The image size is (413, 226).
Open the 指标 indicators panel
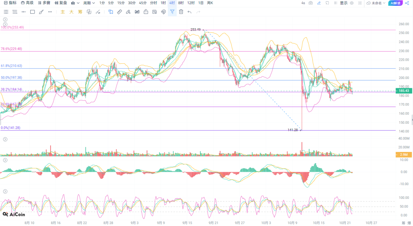(x=10, y=3)
